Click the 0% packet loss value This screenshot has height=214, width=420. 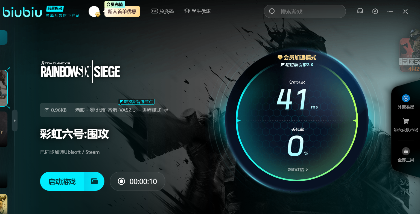click(297, 146)
